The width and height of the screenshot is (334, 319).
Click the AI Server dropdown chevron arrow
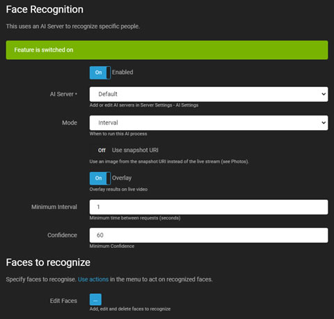(324, 94)
